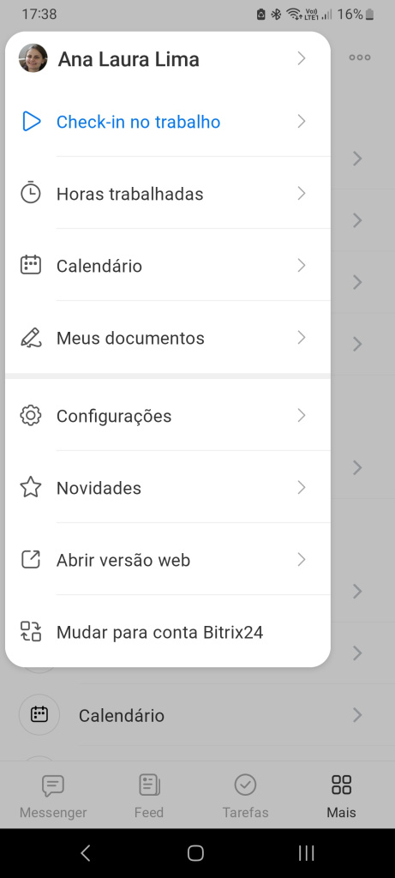The height and width of the screenshot is (878, 395).
Task: Tap the pen icon for Meus documentos
Action: tap(31, 338)
